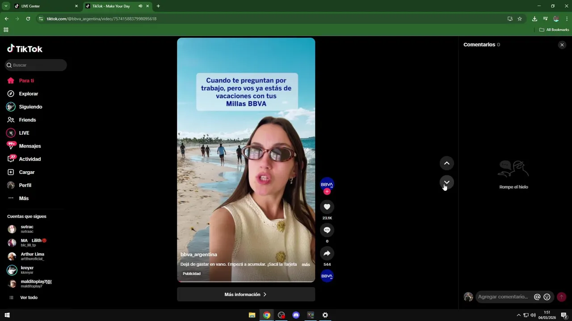Open the media control icon
The image size is (572, 321).
coord(545,19)
